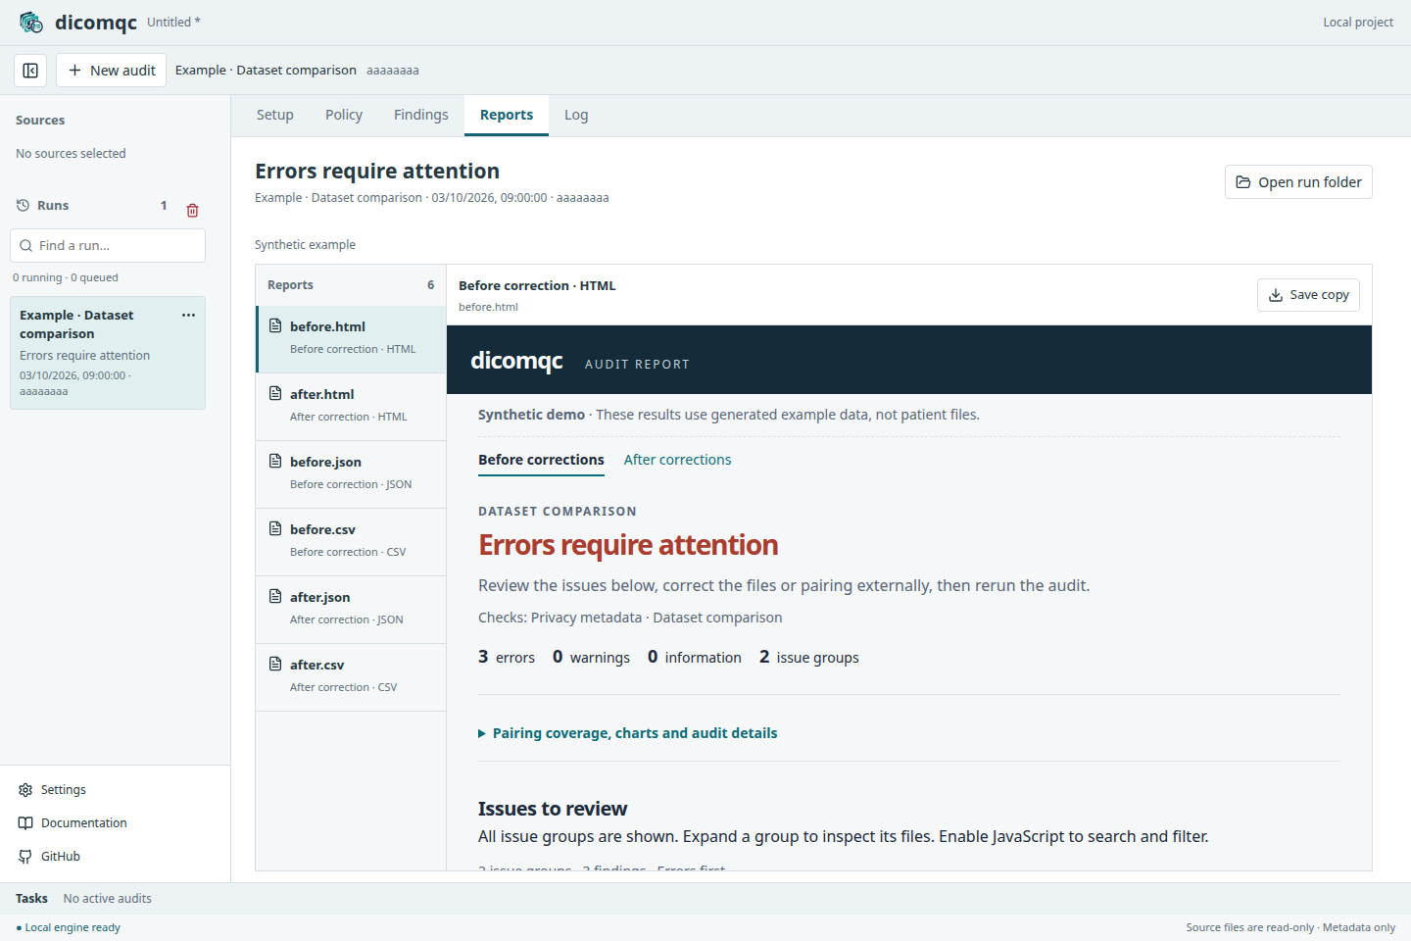1411x941 pixels.
Task: Click the before.csv file icon
Action: pos(275,528)
